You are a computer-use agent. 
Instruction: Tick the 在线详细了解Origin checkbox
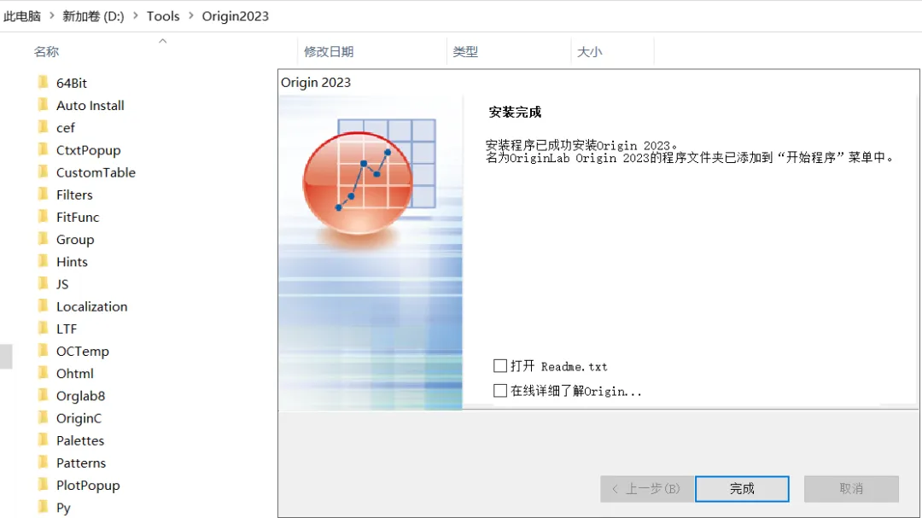[499, 390]
